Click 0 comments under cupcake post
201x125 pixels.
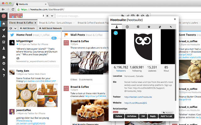coord(86,80)
